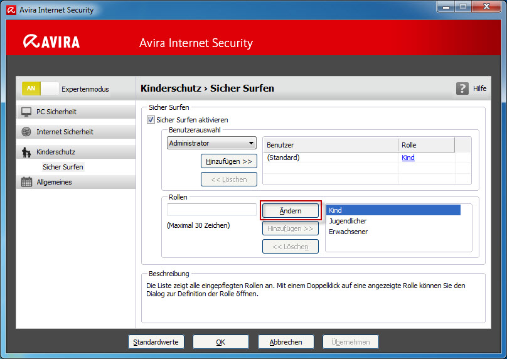Minimize the Avira window
This screenshot has width=507, height=359.
446,6
